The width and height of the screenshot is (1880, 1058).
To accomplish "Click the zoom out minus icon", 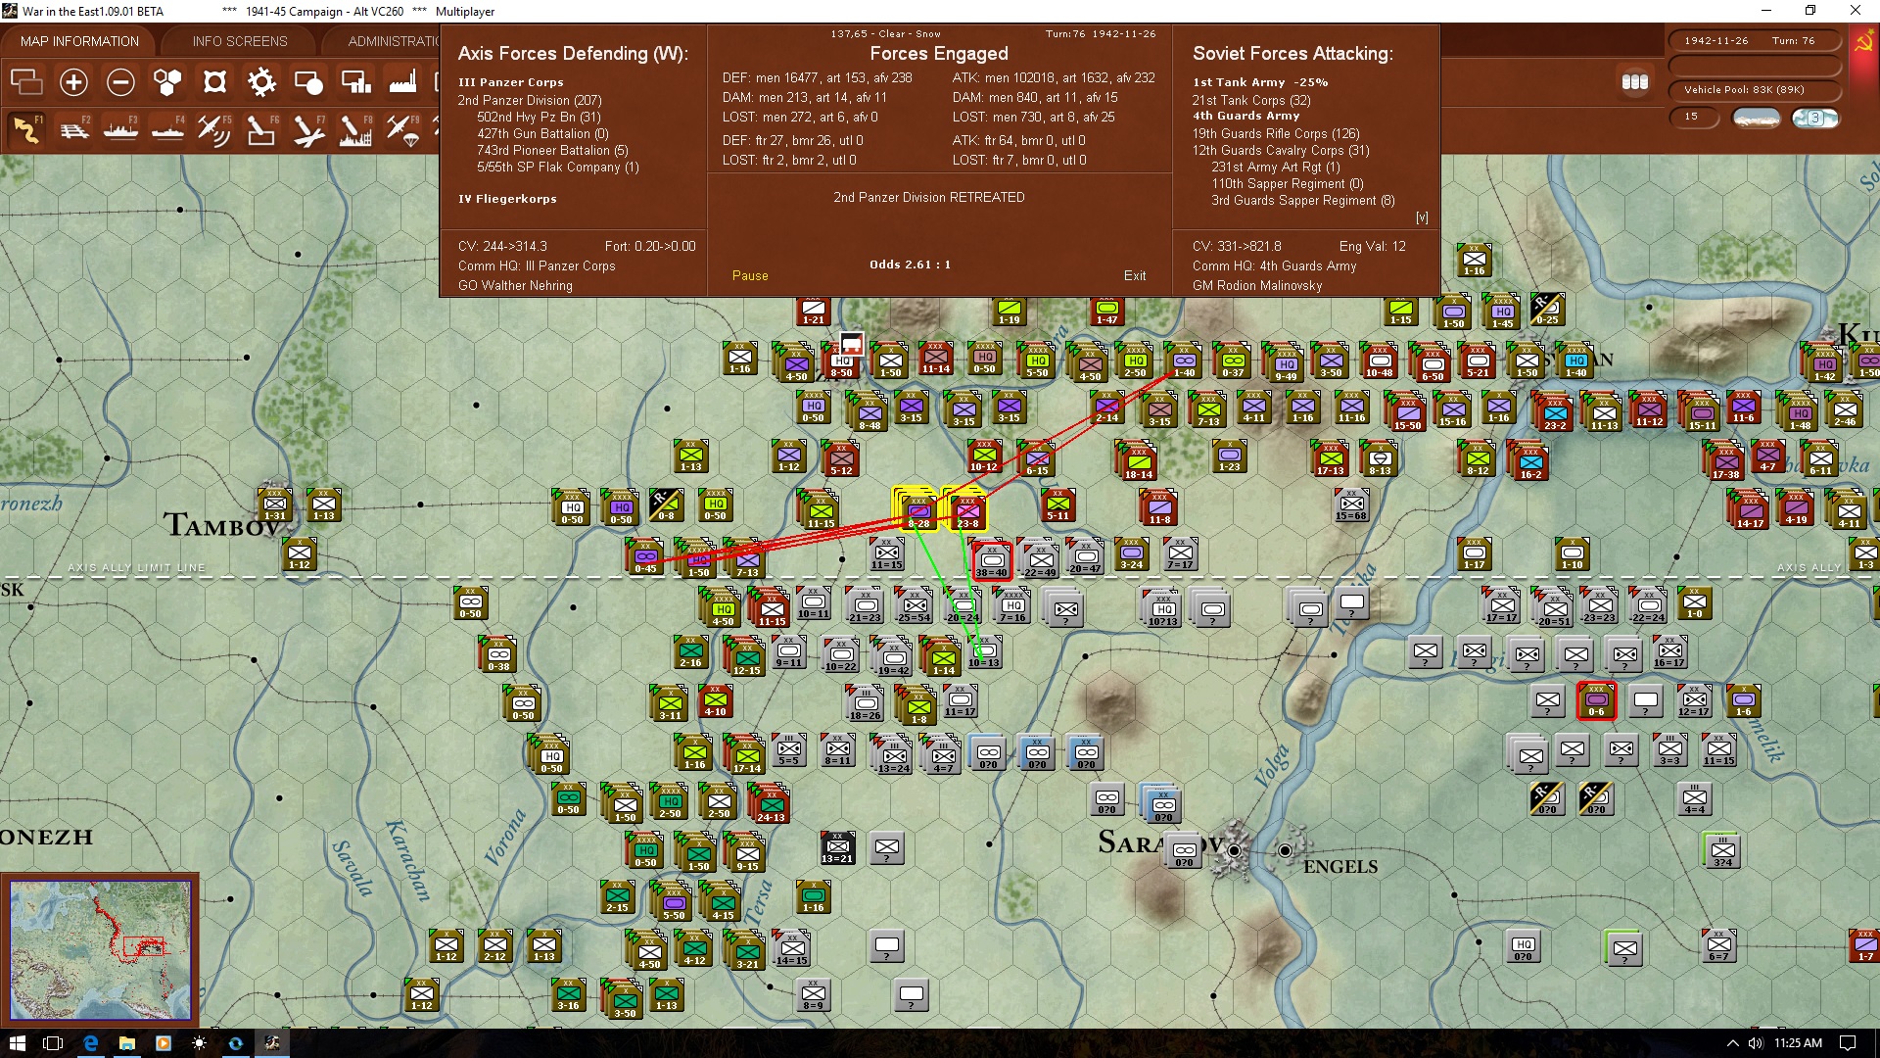I will [x=120, y=82].
